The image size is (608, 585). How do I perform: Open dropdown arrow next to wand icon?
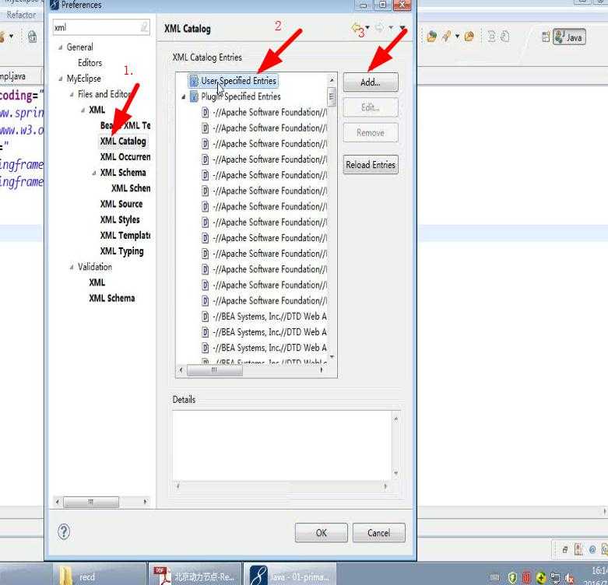point(457,37)
